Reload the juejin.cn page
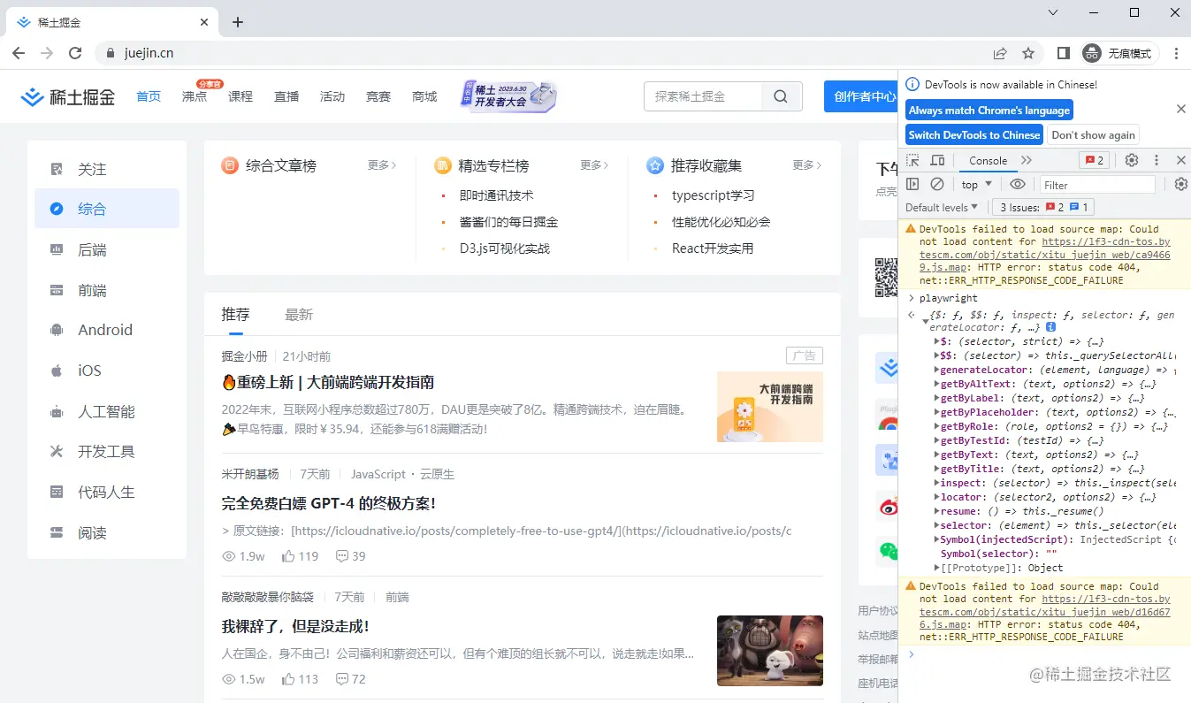The width and height of the screenshot is (1191, 703). [75, 53]
